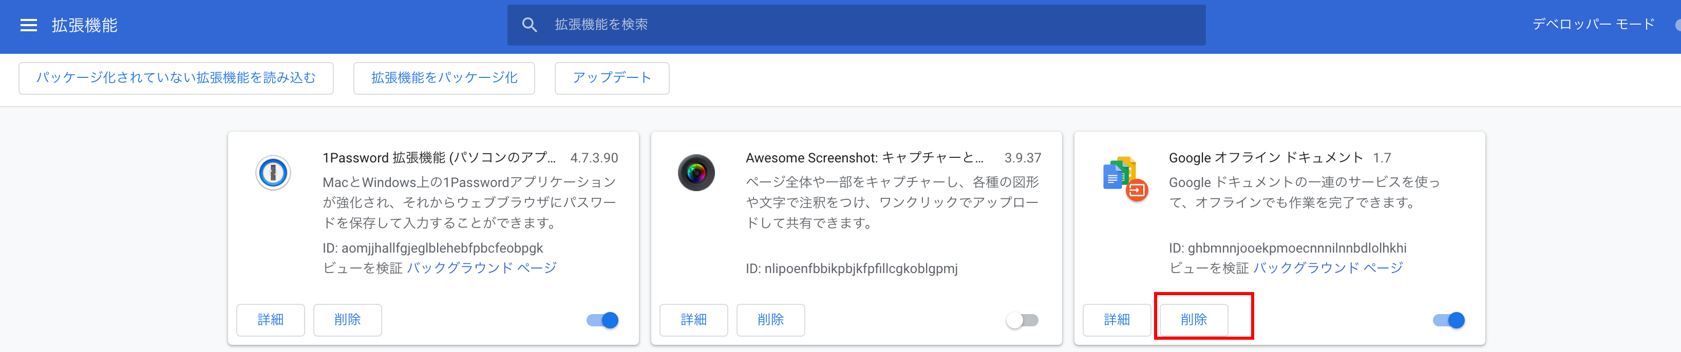The width and height of the screenshot is (1681, 352).
Task: Click 削除 for 1Password extension
Action: (348, 320)
